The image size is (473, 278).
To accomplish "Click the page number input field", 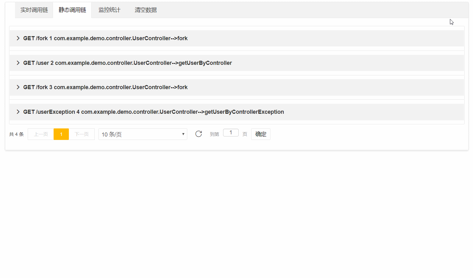I will pos(231,132).
